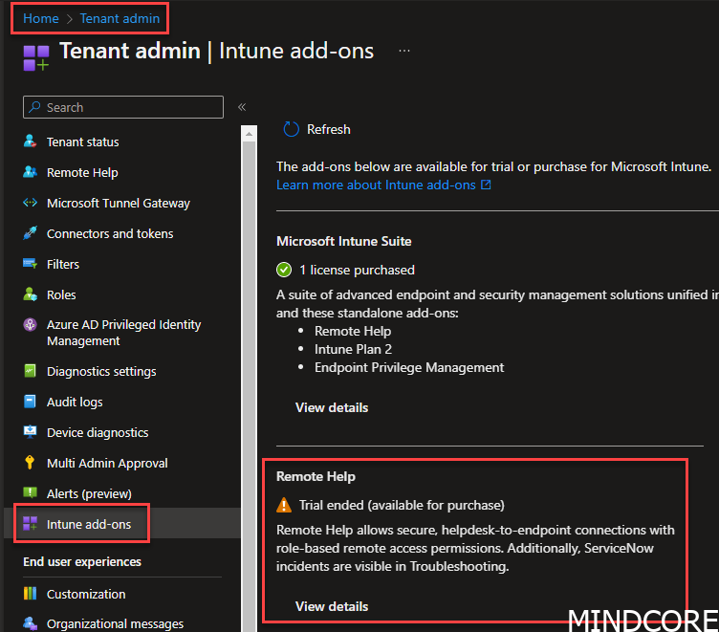Click the Roles icon
The height and width of the screenshot is (632, 719).
tap(30, 294)
